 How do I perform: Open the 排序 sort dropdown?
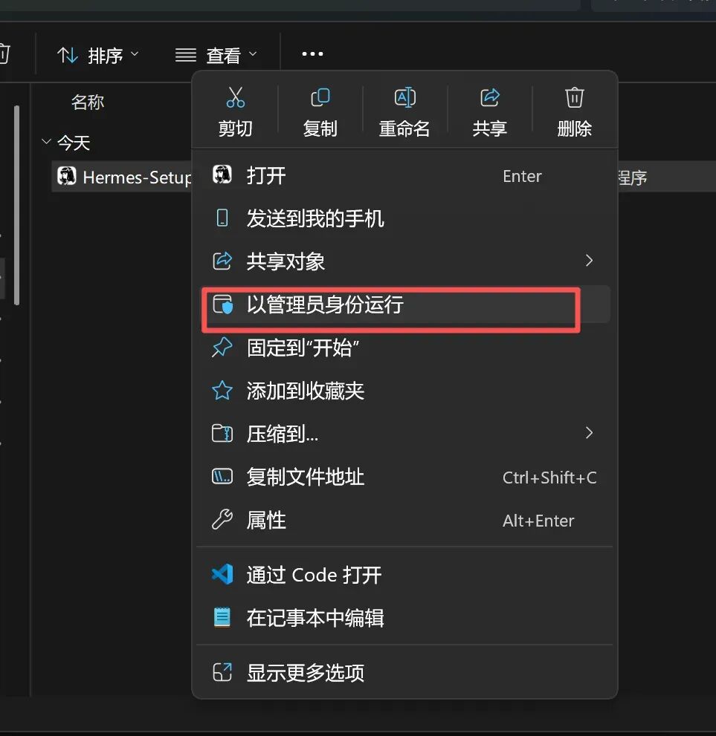point(97,56)
